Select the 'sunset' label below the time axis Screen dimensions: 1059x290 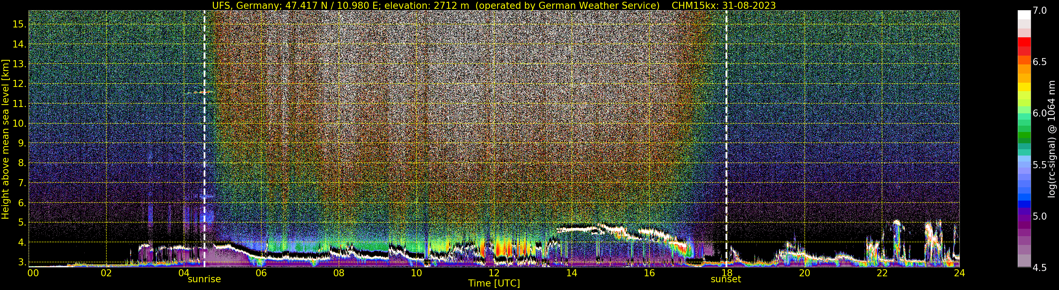pos(726,279)
